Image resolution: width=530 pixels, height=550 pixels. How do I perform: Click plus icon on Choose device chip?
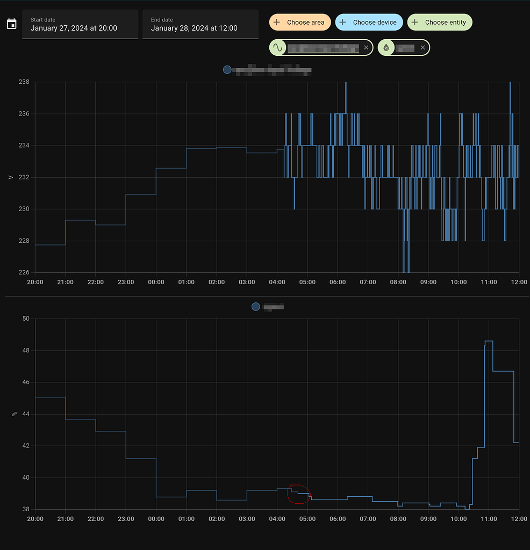[342, 22]
